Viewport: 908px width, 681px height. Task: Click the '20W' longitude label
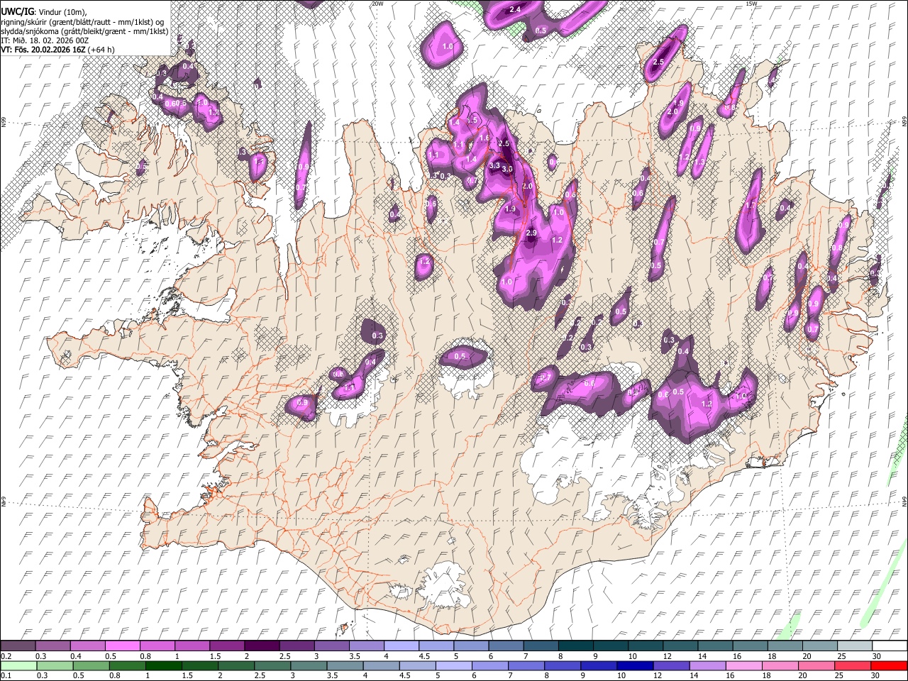[377, 4]
